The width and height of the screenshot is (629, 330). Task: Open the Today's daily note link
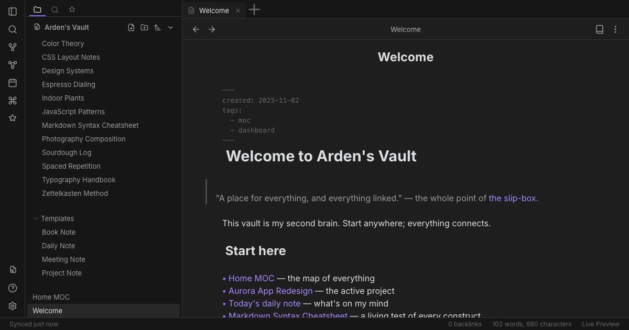click(265, 303)
